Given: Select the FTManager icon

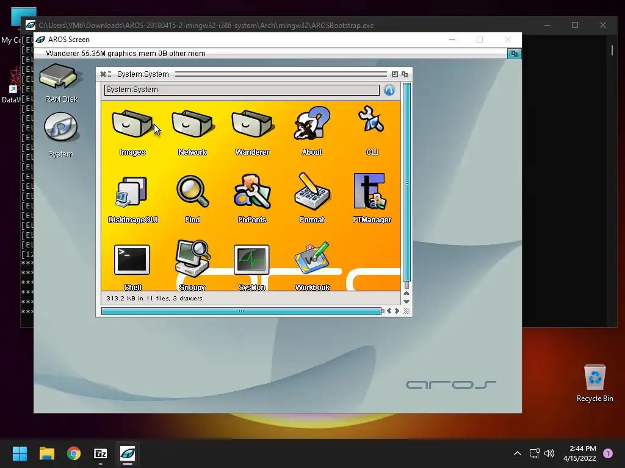Looking at the screenshot, I should pyautogui.click(x=369, y=191).
